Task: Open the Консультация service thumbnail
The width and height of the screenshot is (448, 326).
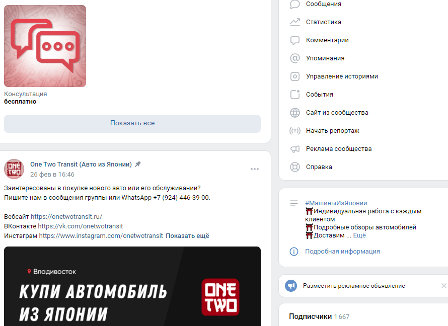Action: (x=45, y=46)
